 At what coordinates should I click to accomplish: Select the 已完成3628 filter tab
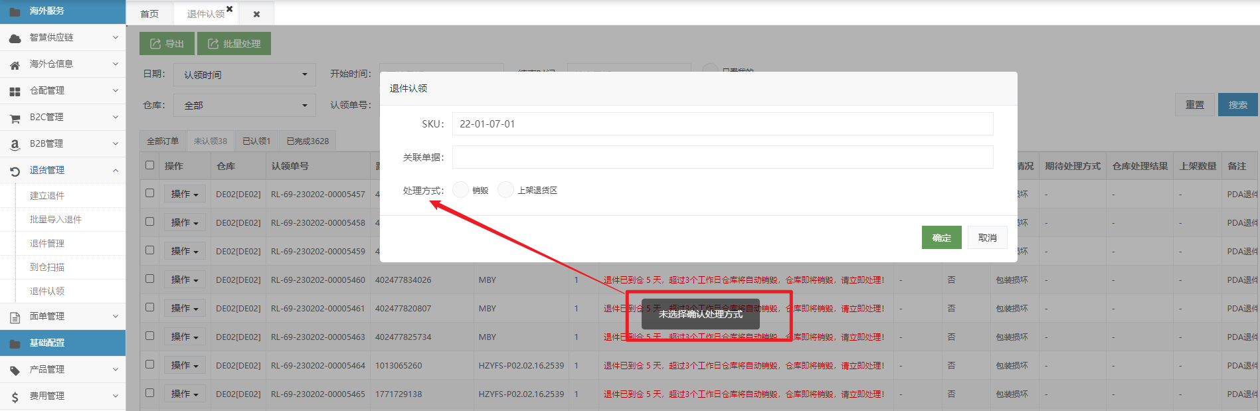(308, 141)
